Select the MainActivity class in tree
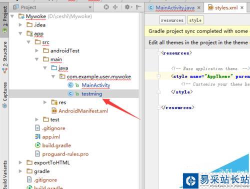Viewport: 250px width, 189px height. click(95, 85)
